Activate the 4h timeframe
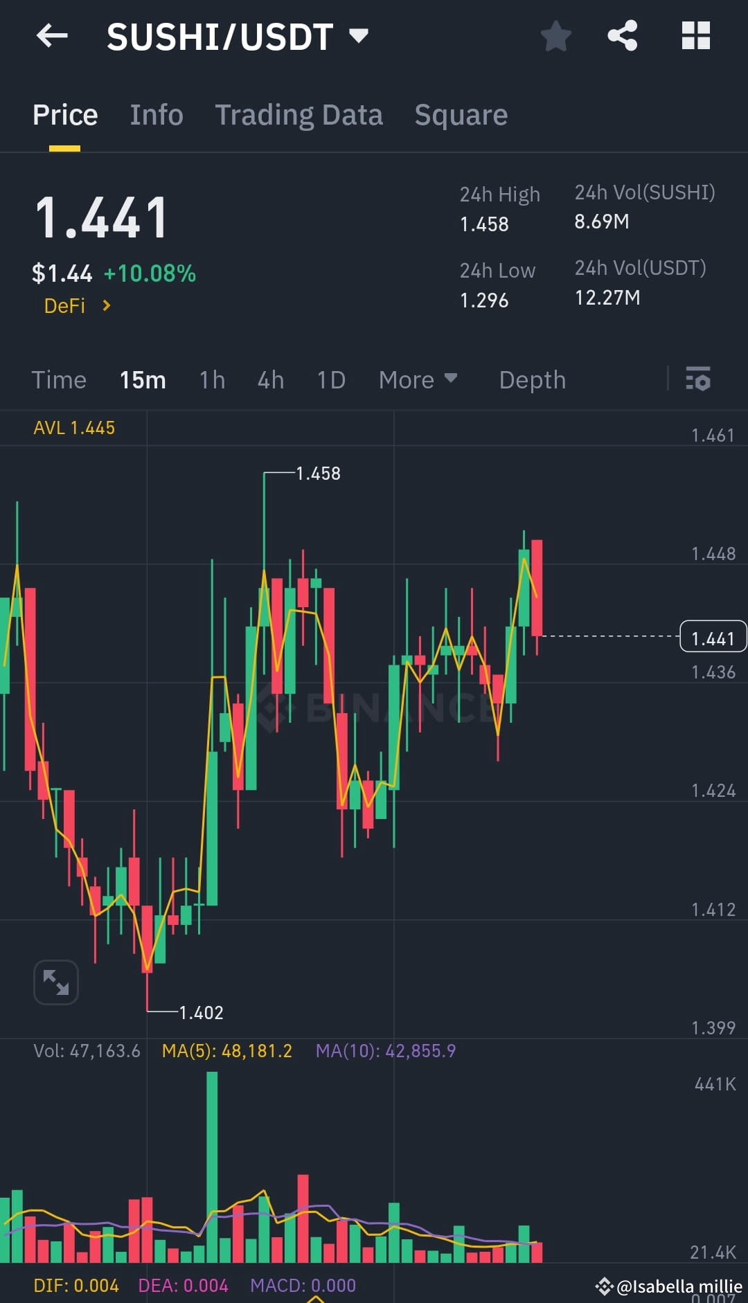The image size is (748, 1303). tap(270, 379)
